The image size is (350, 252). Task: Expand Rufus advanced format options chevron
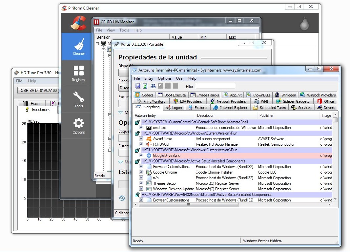(x=120, y=162)
